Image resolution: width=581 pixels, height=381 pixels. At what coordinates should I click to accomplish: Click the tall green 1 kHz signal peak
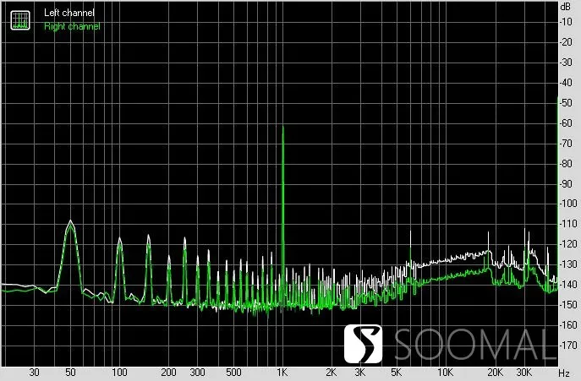[283, 216]
